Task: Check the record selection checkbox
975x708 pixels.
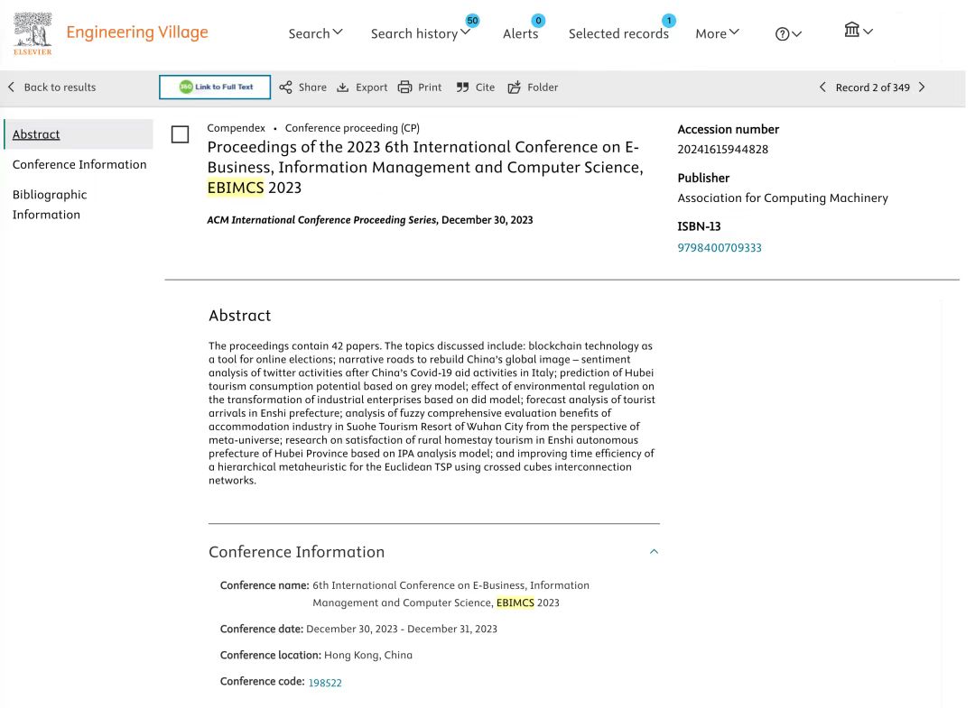Action: coord(180,134)
